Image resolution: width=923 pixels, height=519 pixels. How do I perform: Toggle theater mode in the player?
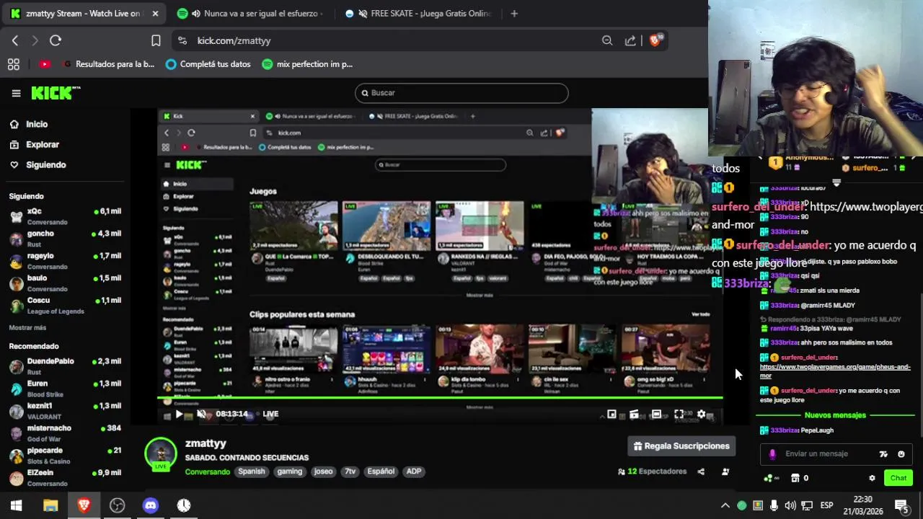point(656,414)
